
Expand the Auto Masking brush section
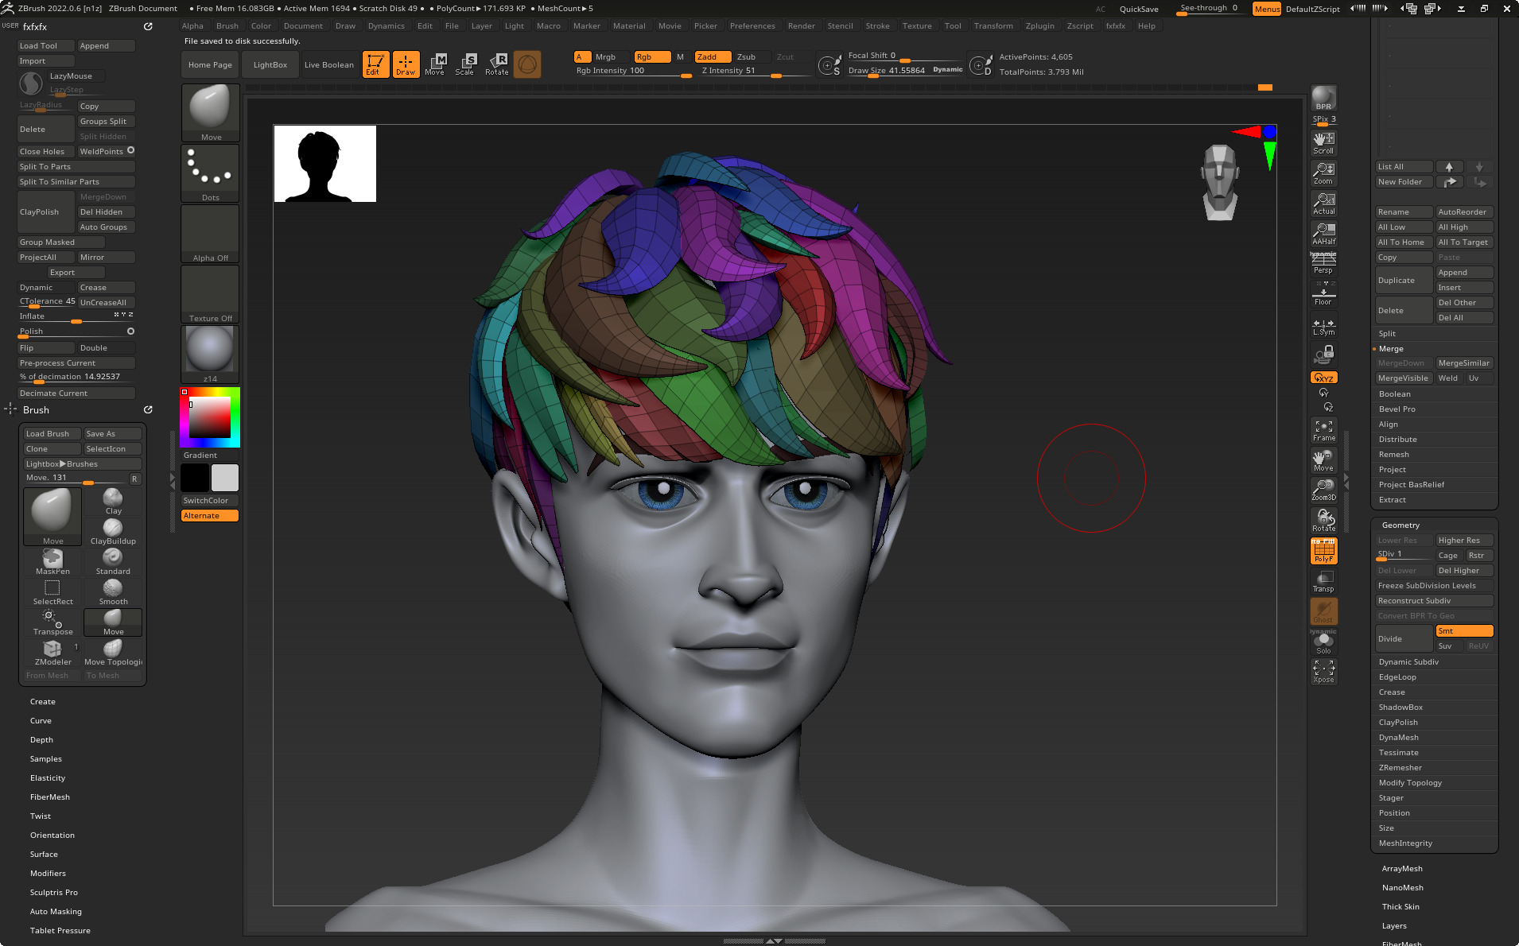56,911
